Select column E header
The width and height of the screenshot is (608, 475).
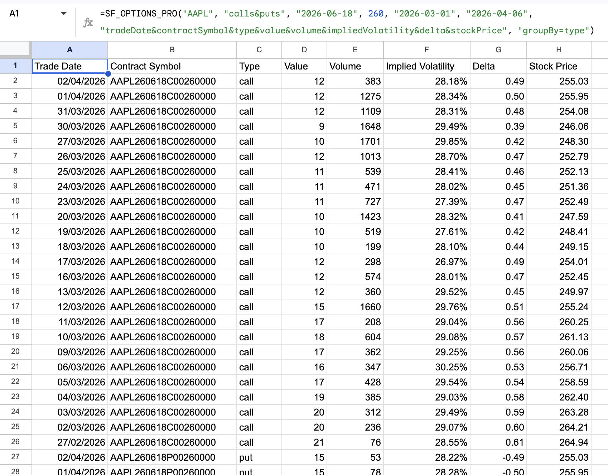click(x=355, y=50)
